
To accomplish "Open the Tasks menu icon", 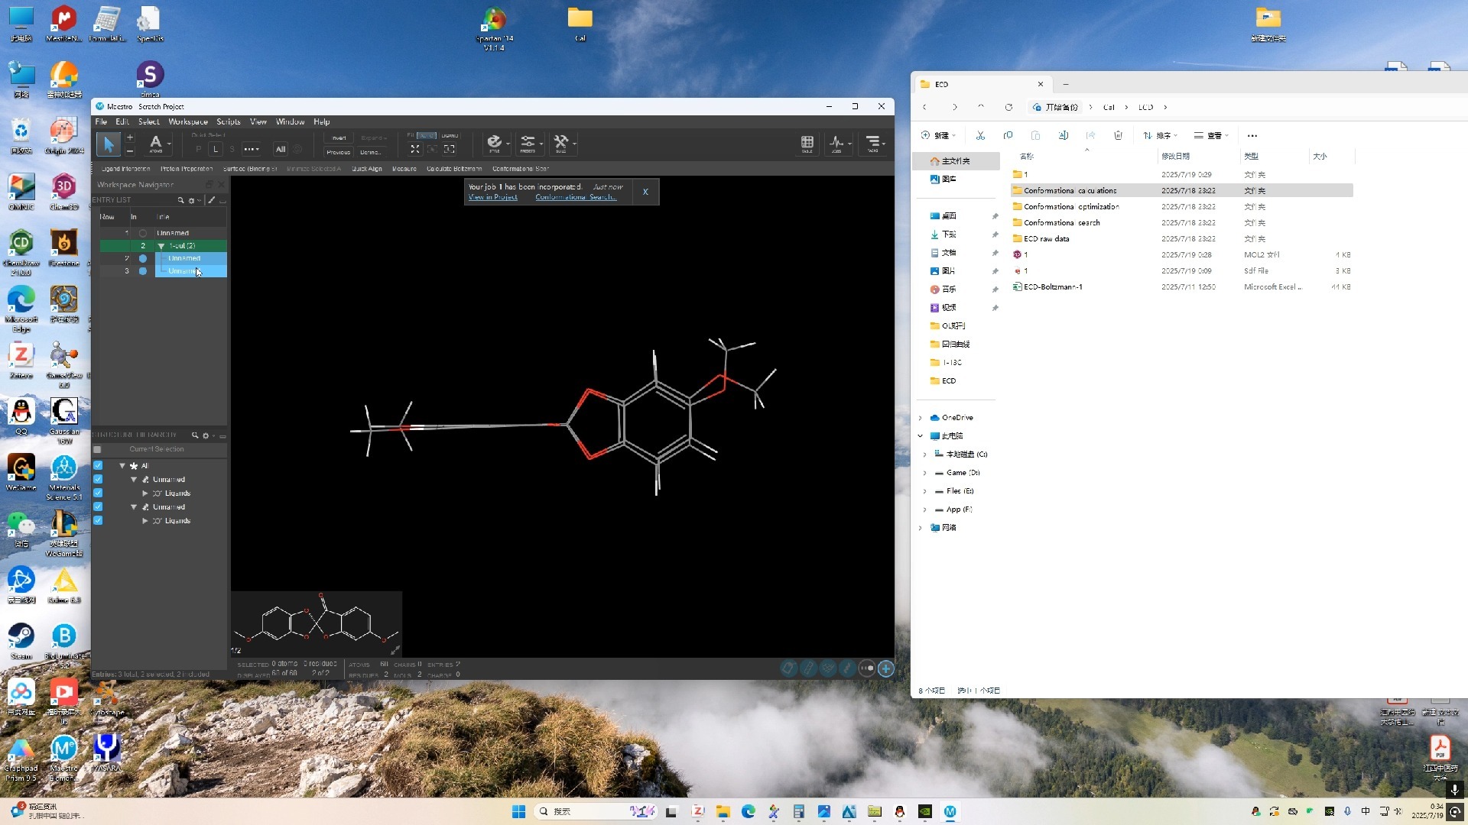I will click(872, 143).
